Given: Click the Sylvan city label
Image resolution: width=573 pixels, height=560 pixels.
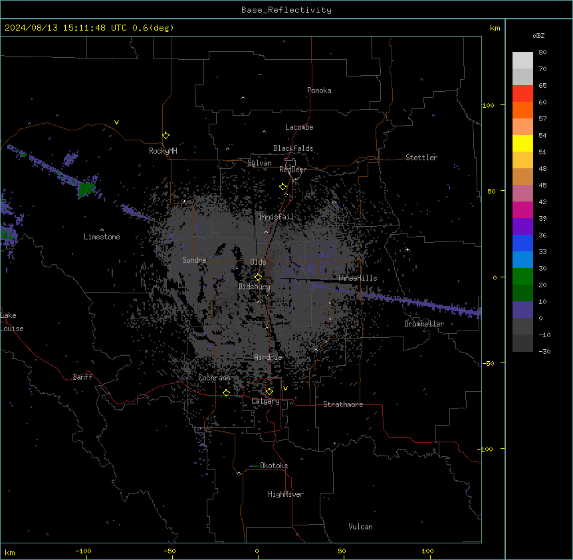Looking at the screenshot, I should (259, 163).
